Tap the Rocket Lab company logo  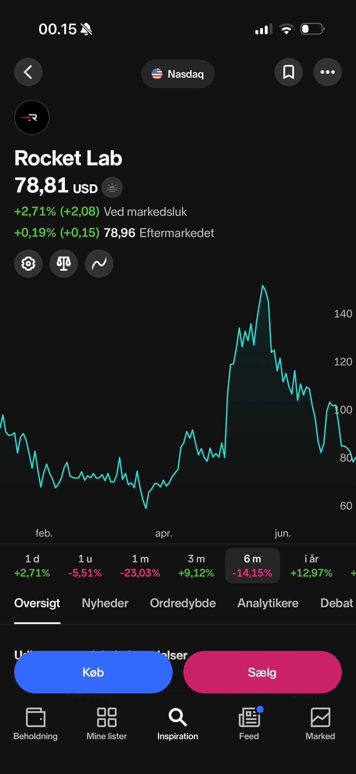coord(32,118)
